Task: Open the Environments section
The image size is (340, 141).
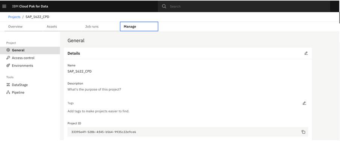Action: 30,65
